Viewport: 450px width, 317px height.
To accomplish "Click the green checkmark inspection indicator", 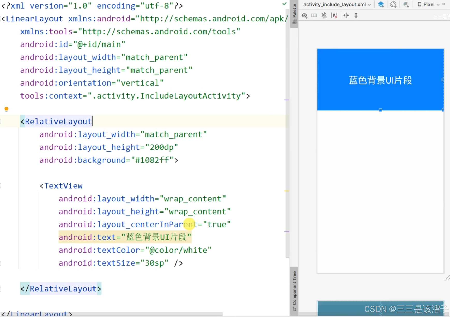I will coord(285,4).
